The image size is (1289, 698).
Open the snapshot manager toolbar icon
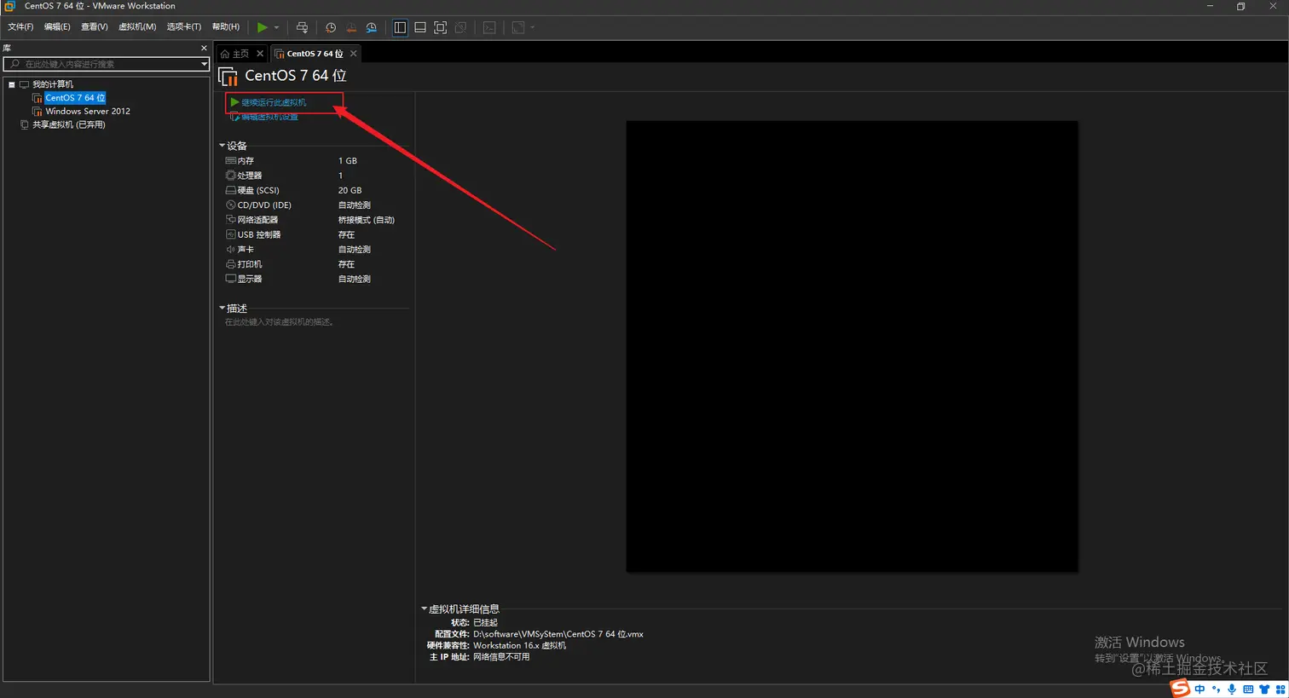372,27
